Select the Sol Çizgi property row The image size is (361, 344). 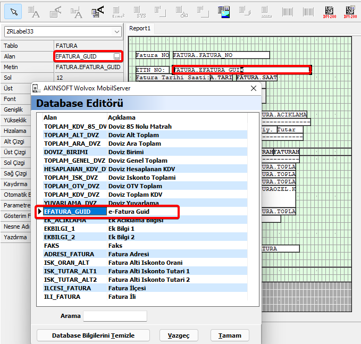coord(15,163)
